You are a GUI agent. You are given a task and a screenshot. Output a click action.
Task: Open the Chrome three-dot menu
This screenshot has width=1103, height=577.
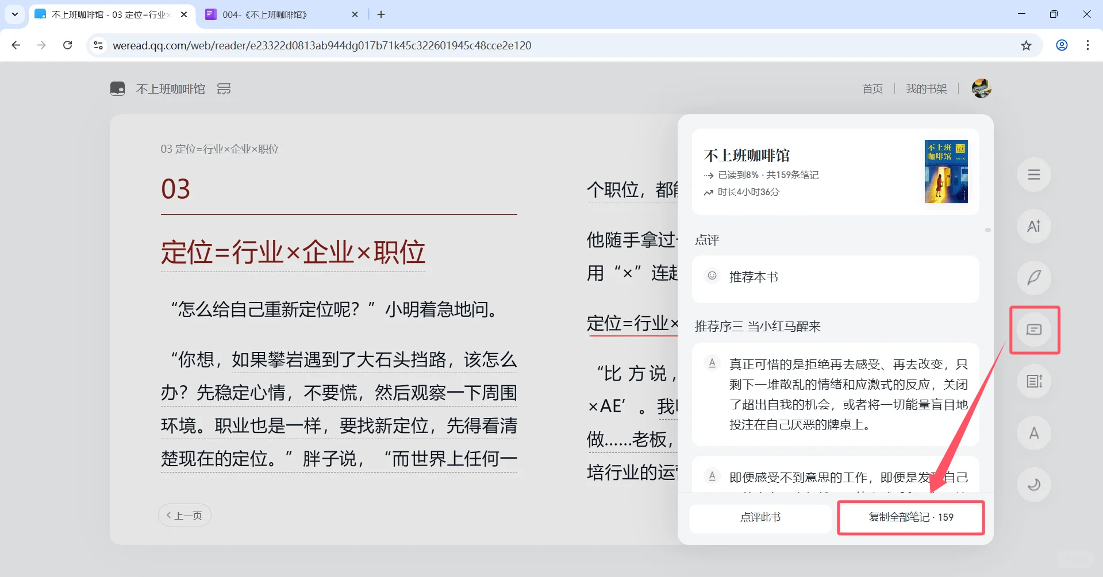1087,45
